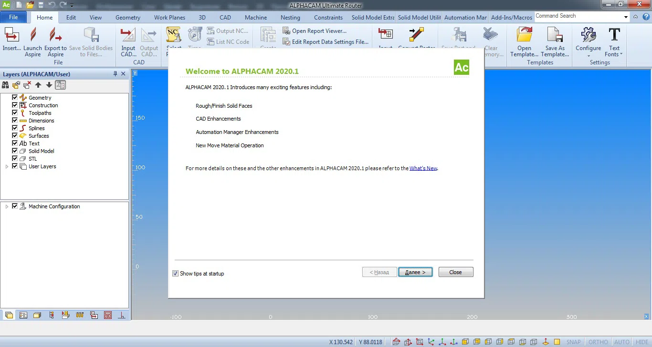Viewport: 652px width, 347px height.
Task: Click the Open Template icon
Action: 524,41
